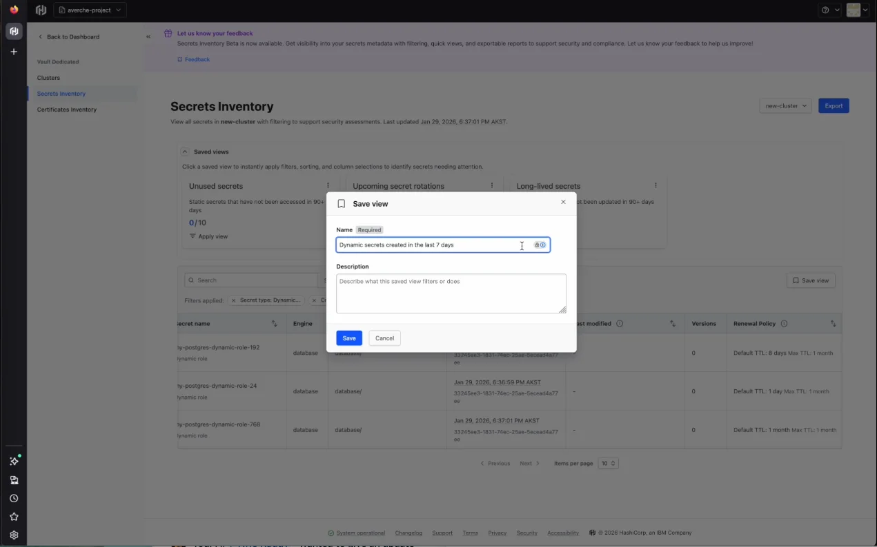The height and width of the screenshot is (547, 877).
Task: Close the Save view dialog with X
Action: [x=563, y=202]
